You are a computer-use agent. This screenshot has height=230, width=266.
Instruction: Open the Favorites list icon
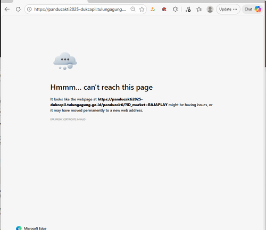[199, 9]
